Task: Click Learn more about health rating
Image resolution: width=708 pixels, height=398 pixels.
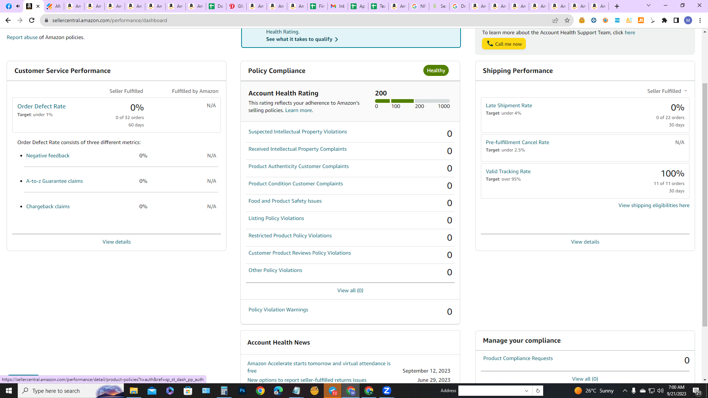Action: [x=298, y=110]
